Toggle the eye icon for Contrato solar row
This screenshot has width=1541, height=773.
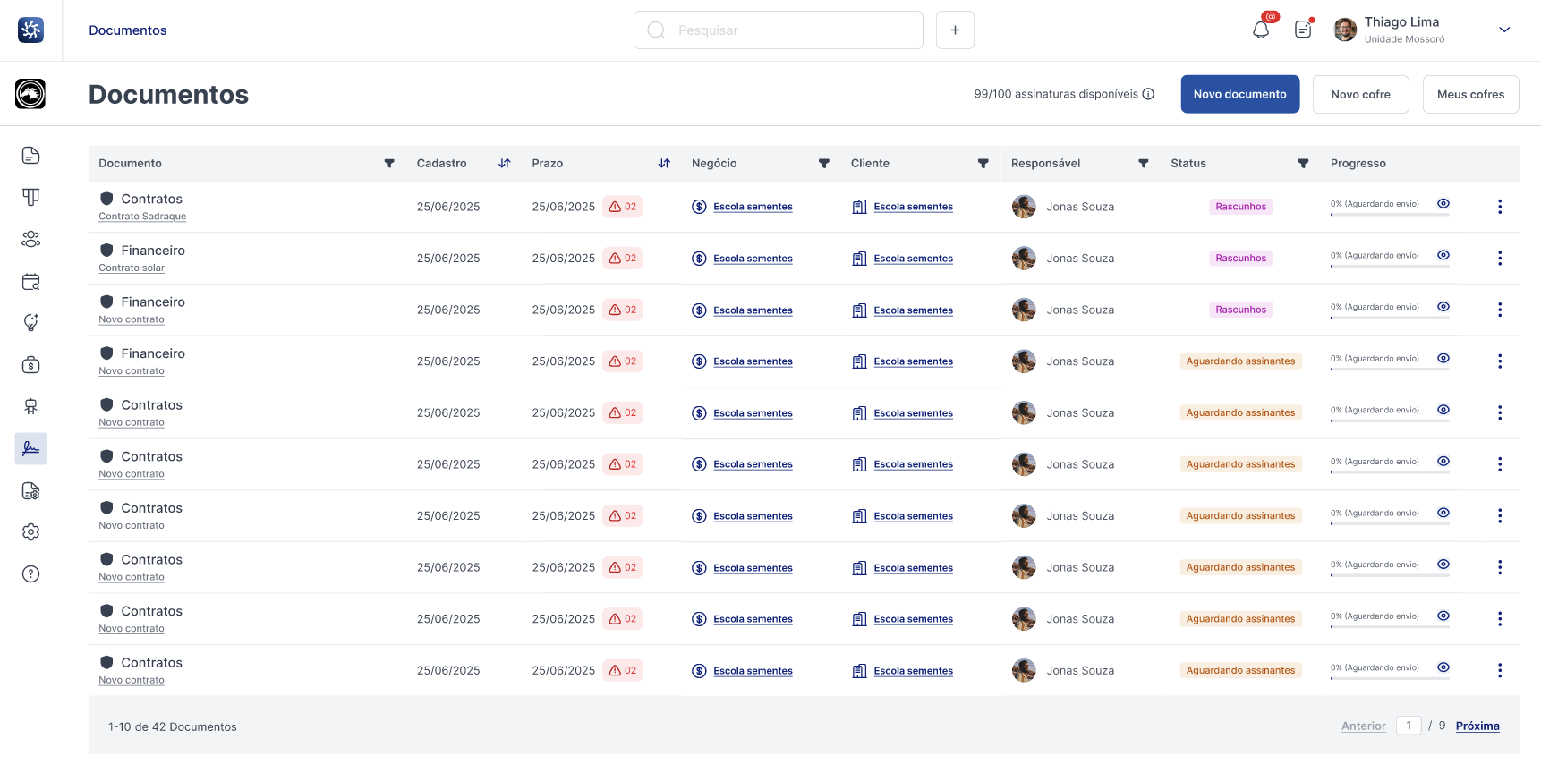point(1443,255)
